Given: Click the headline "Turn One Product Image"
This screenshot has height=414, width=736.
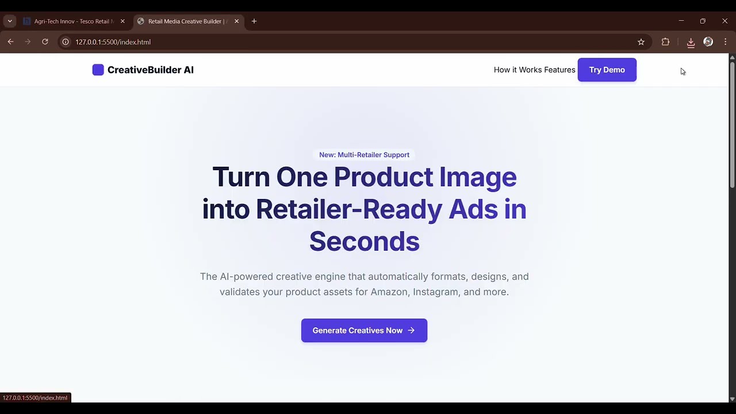Looking at the screenshot, I should [x=365, y=177].
